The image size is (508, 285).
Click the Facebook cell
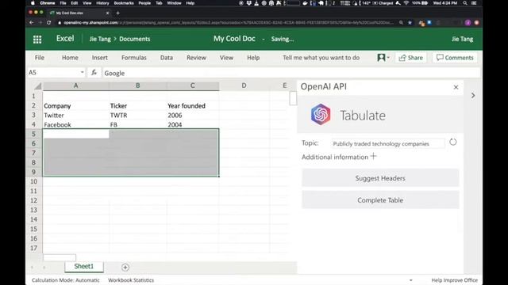[x=76, y=125]
